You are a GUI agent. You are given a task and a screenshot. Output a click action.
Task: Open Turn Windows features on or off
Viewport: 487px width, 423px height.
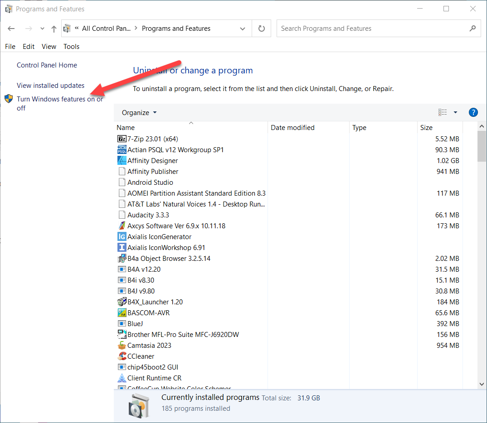[60, 103]
